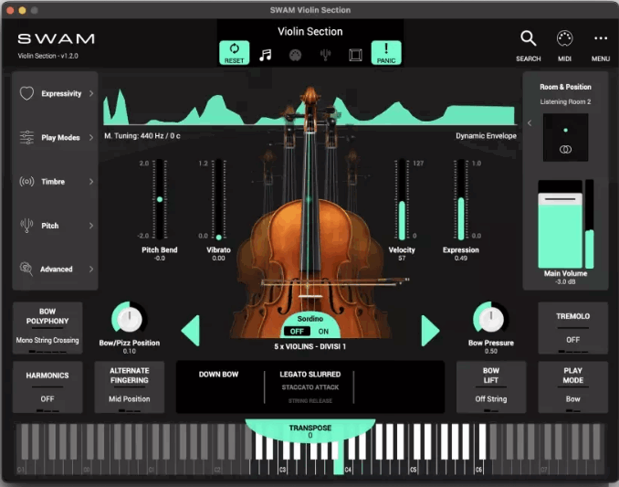Expand the Expressivity chevron
Image resolution: width=619 pixels, height=487 pixels.
point(91,93)
